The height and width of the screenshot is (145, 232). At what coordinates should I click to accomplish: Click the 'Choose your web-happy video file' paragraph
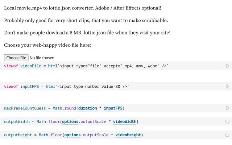[x=48, y=45]
